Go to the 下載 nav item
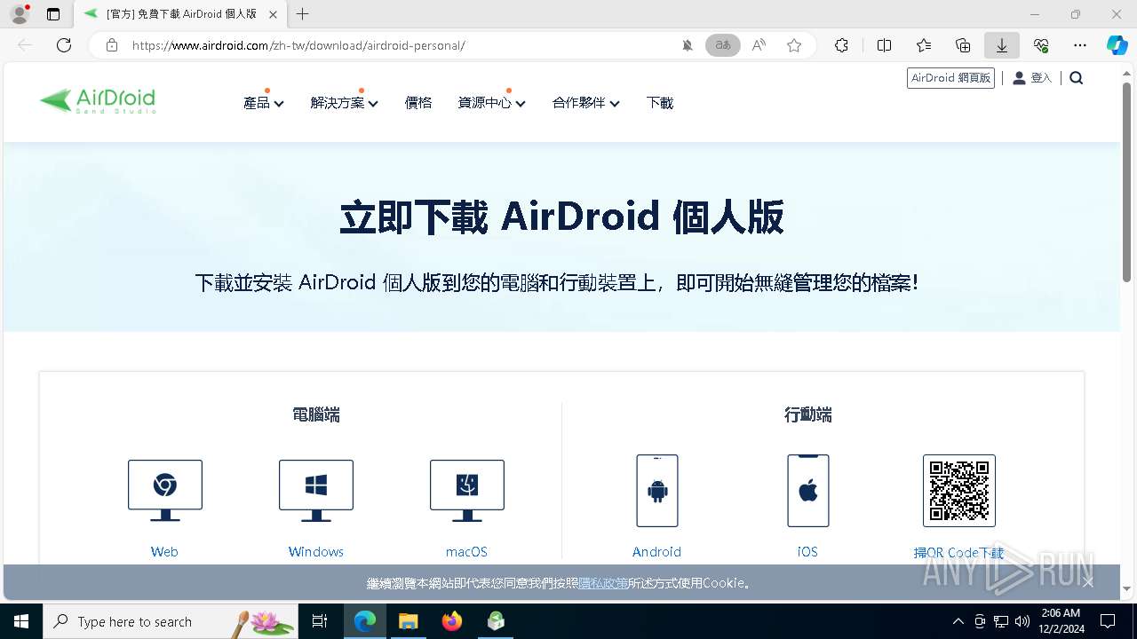Screen dimensions: 1137x639 (x=660, y=103)
